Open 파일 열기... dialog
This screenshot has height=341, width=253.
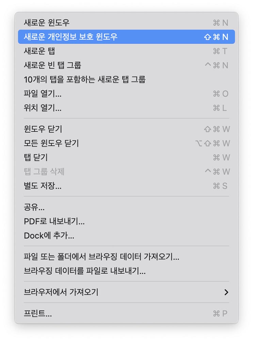click(126, 94)
